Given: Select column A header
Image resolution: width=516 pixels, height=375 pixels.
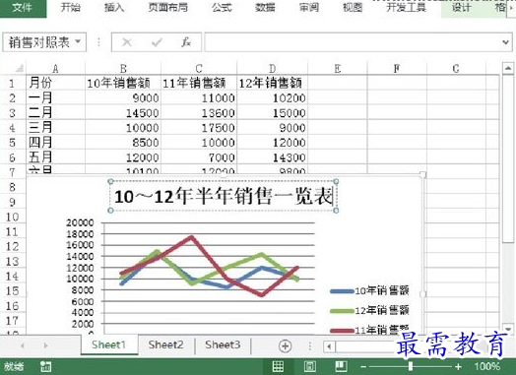Looking at the screenshot, I should pos(55,69).
